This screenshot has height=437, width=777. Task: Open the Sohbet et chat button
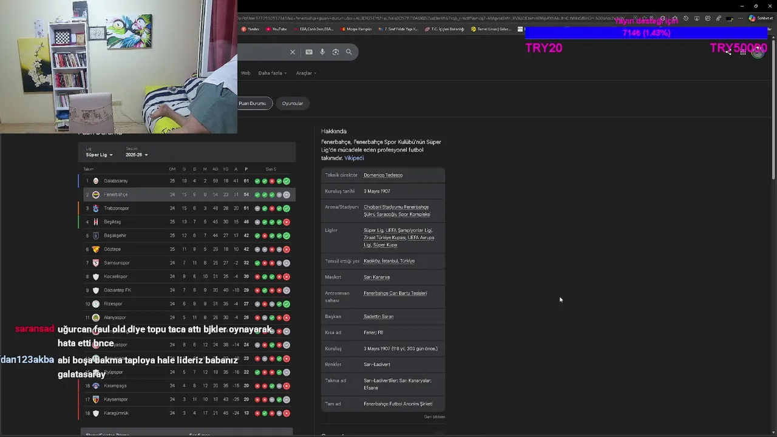click(x=761, y=18)
